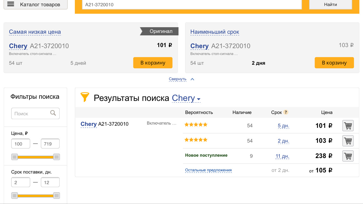
Task: Open Chery link in results table row
Action: point(89,124)
